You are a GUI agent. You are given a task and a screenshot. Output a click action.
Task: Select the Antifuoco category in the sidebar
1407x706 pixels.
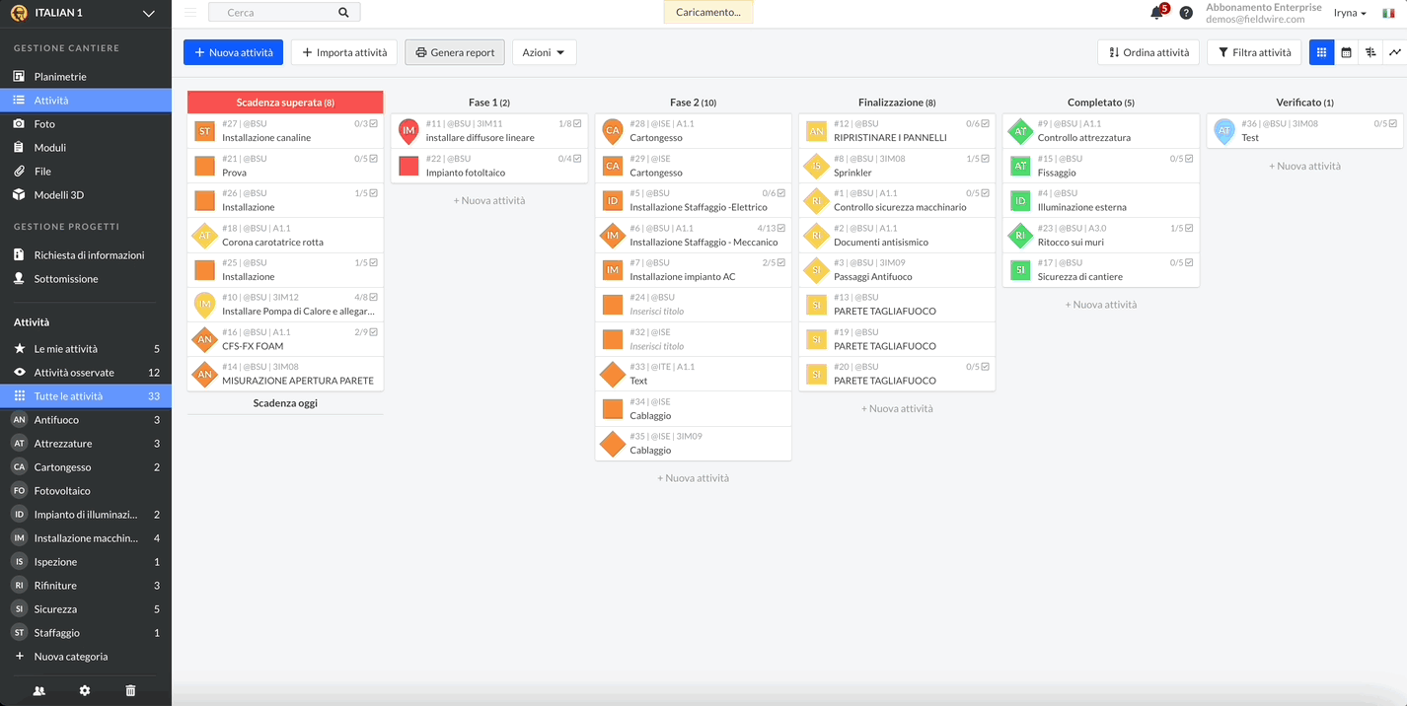point(56,420)
